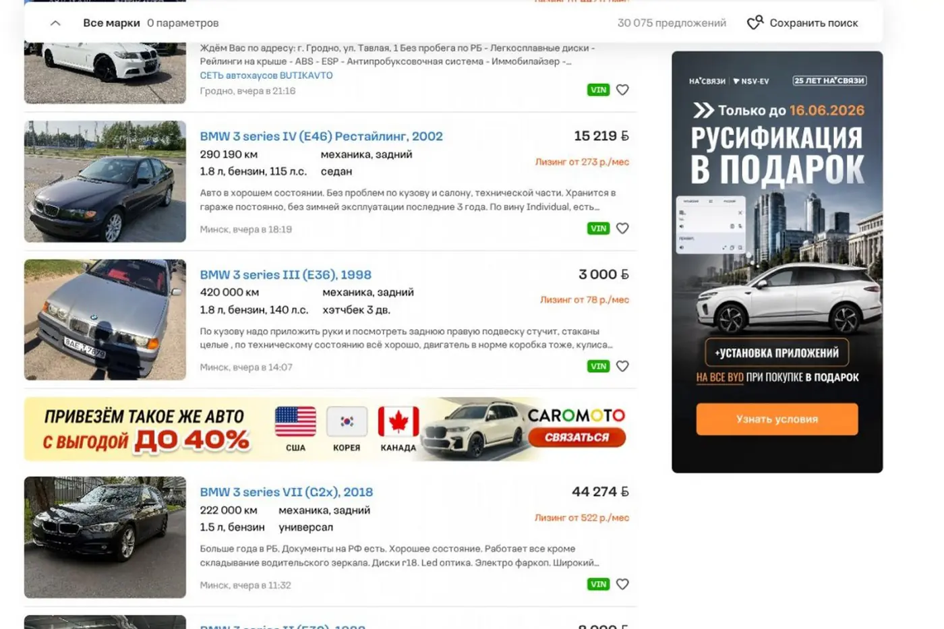Click the 3 000 price

point(603,274)
